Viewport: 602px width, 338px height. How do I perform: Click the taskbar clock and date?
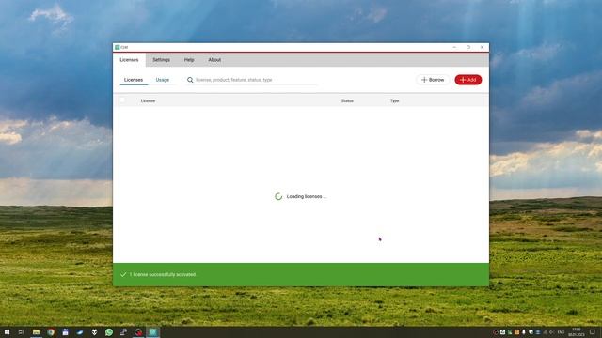click(x=577, y=332)
